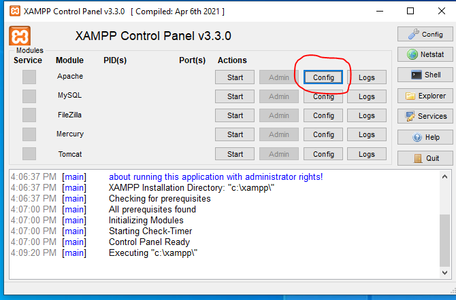The image size is (456, 300).
Task: Toggle FileZilla service checkbox
Action: 29,115
